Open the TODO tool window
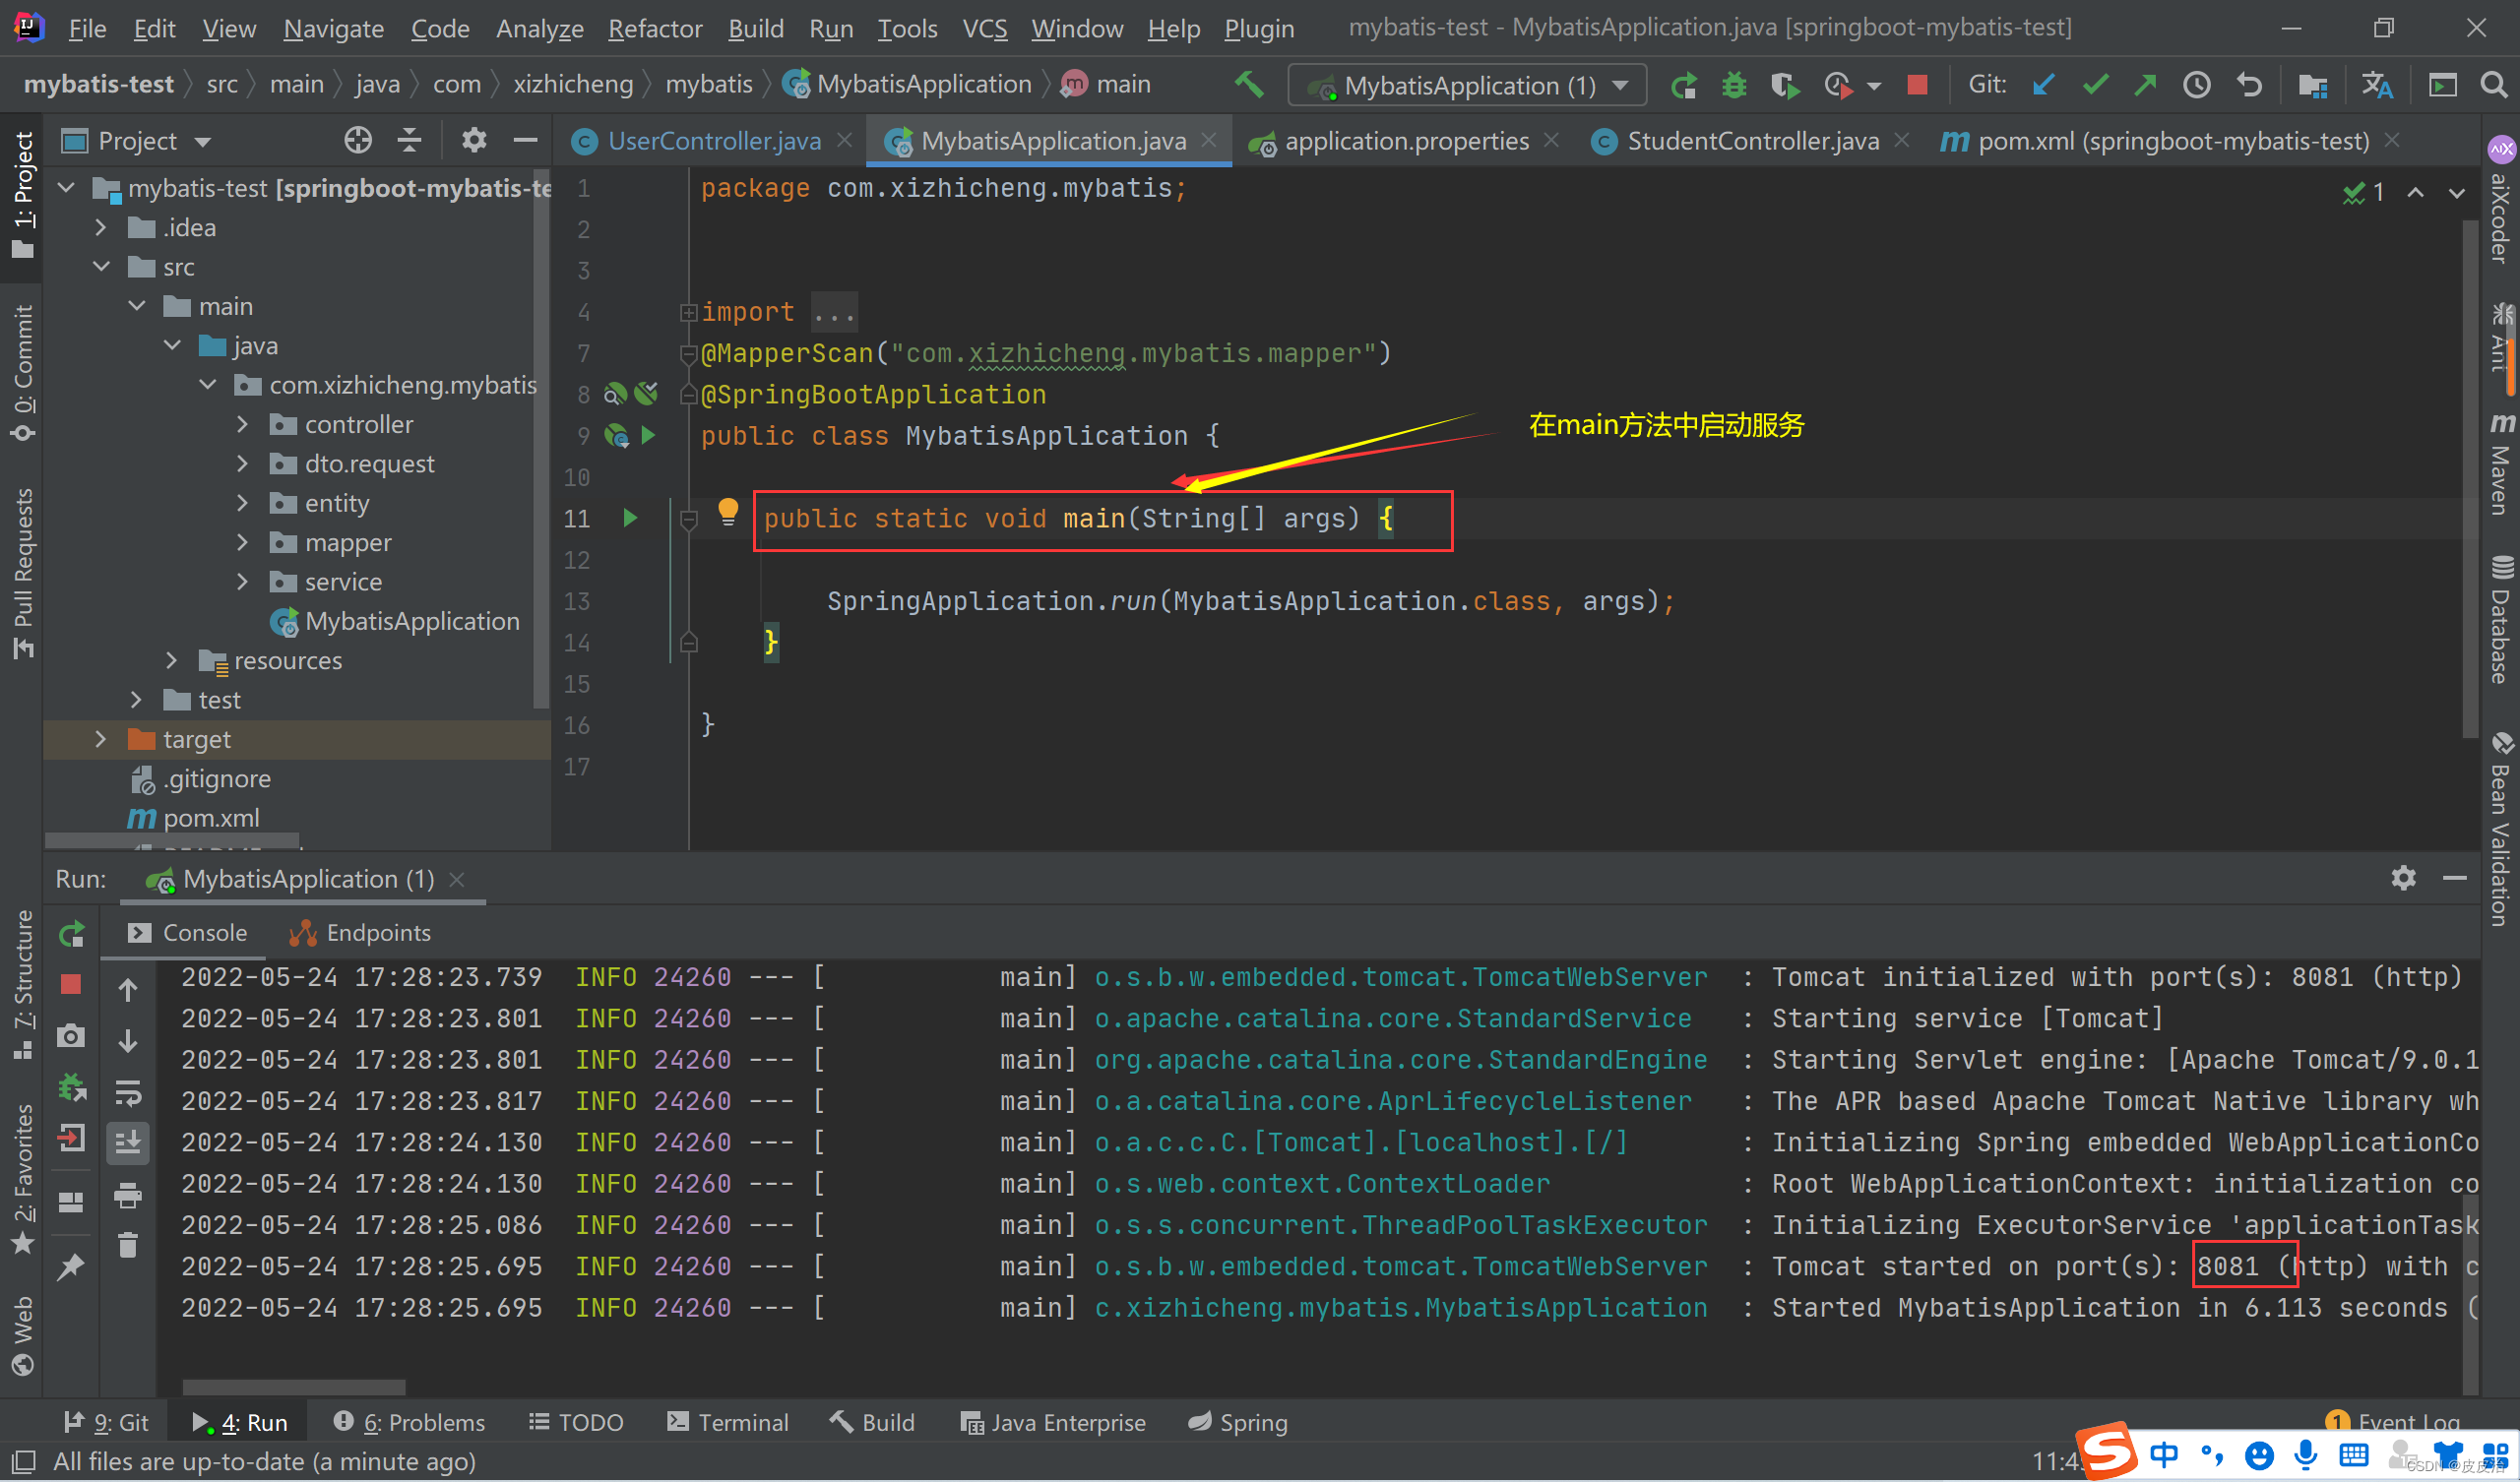2520x1482 pixels. coord(576,1422)
